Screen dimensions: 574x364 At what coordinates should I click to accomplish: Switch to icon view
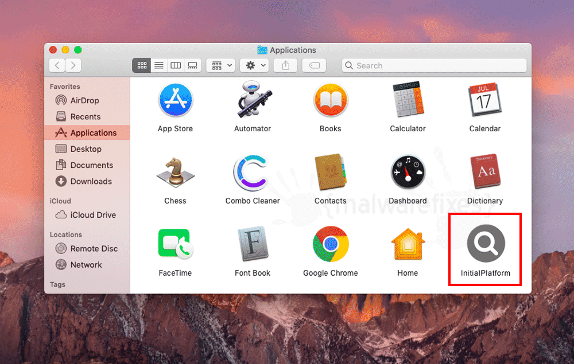click(142, 65)
